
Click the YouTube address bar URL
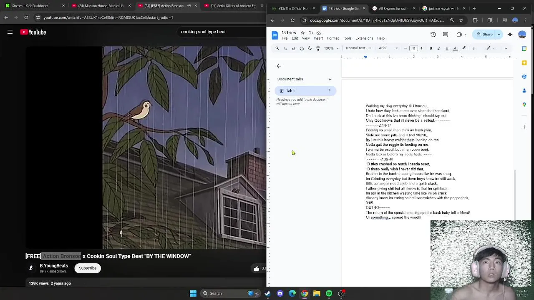(108, 17)
